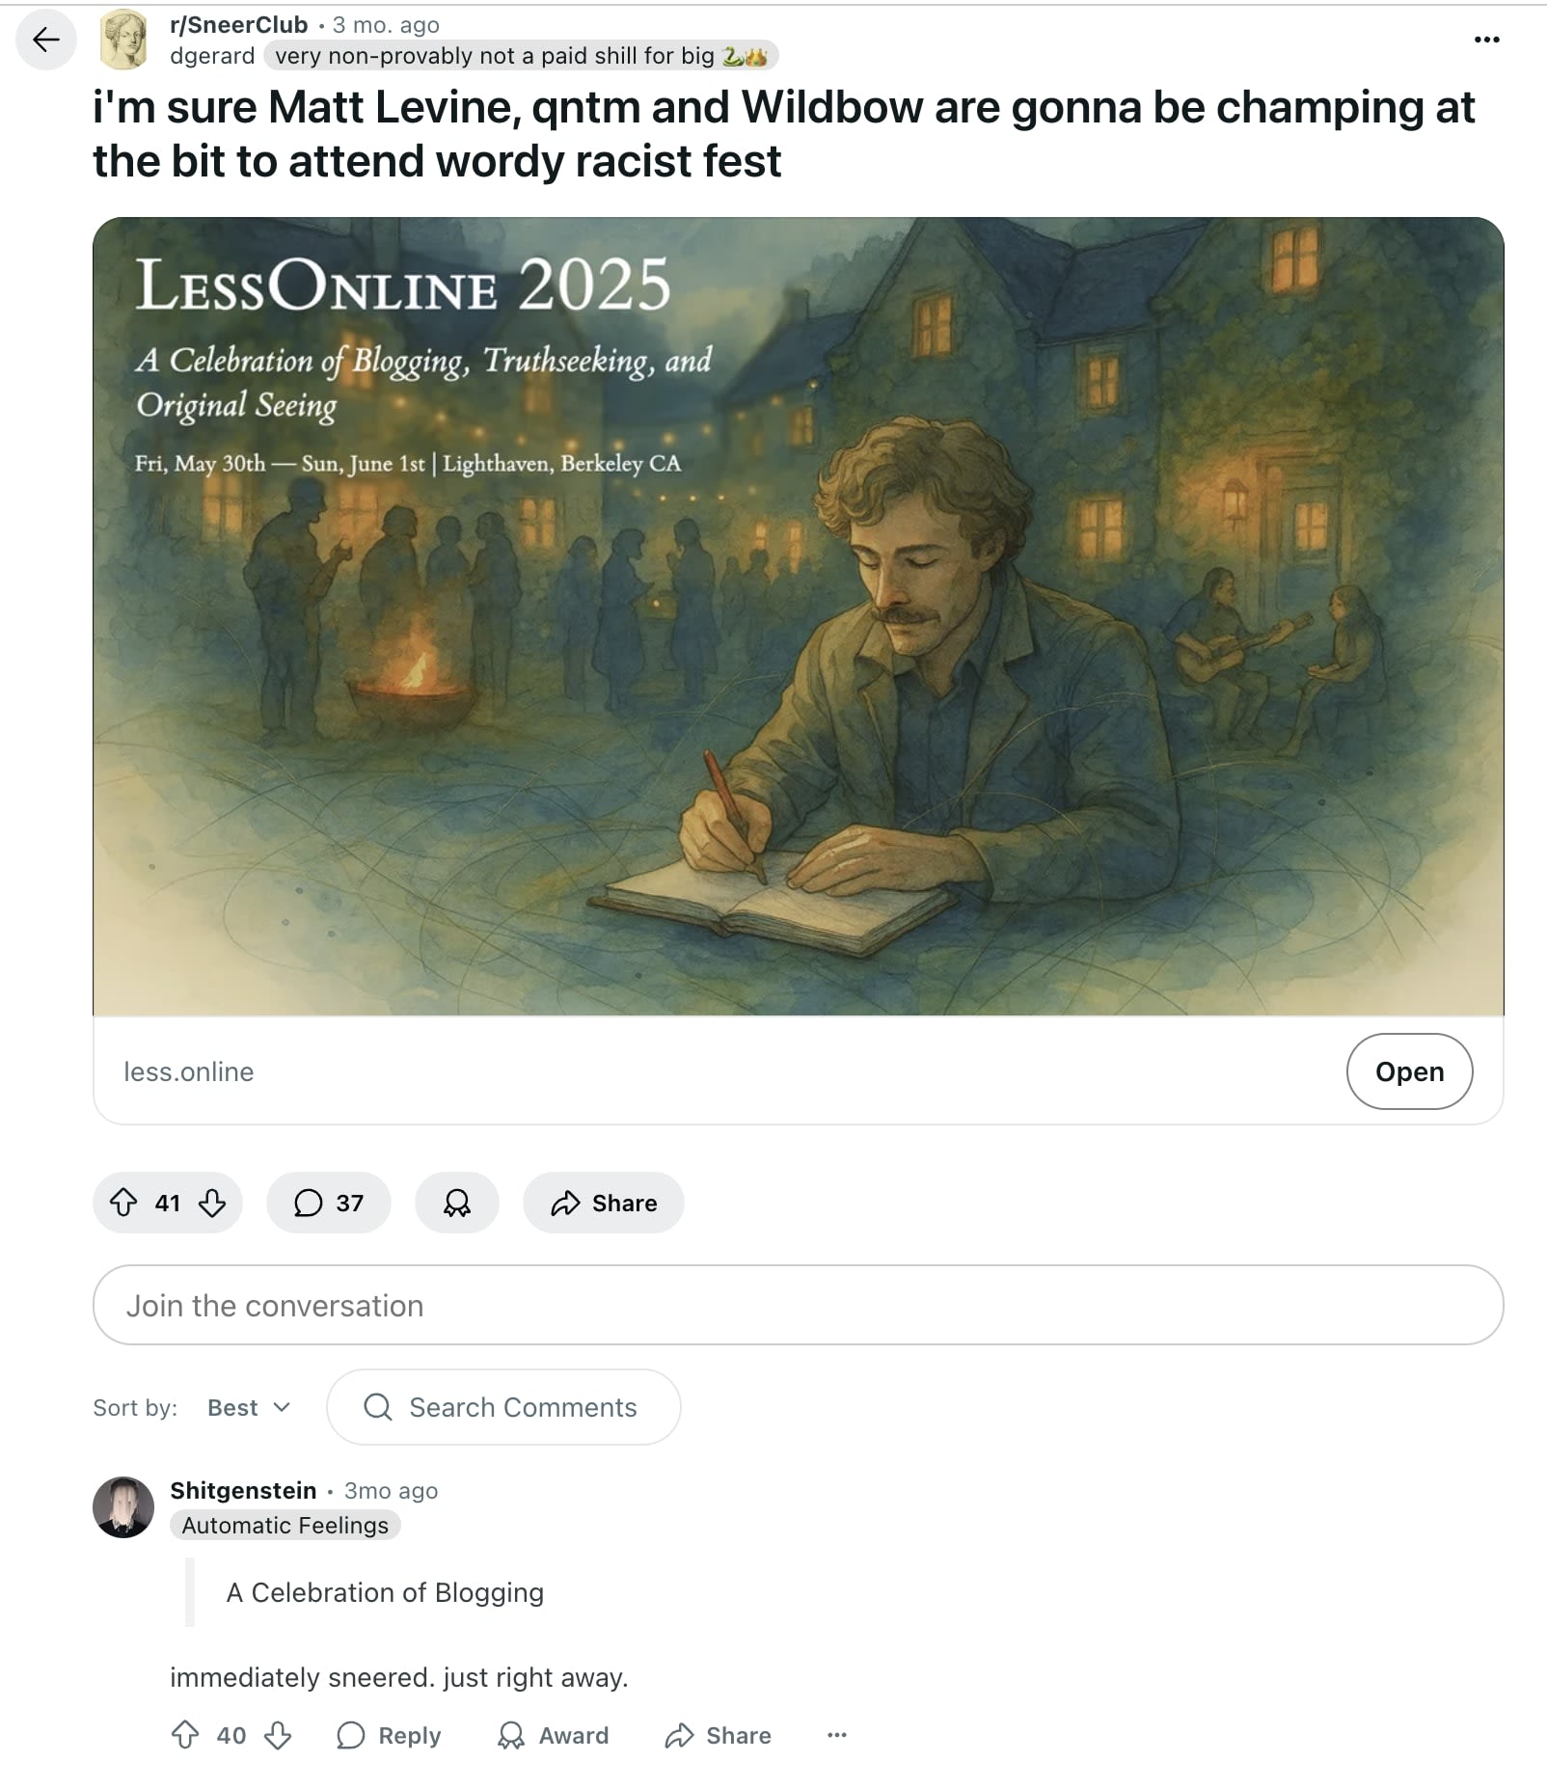Image resolution: width=1547 pixels, height=1788 pixels.
Task: Share Shitgenstein's comment
Action: tap(718, 1735)
